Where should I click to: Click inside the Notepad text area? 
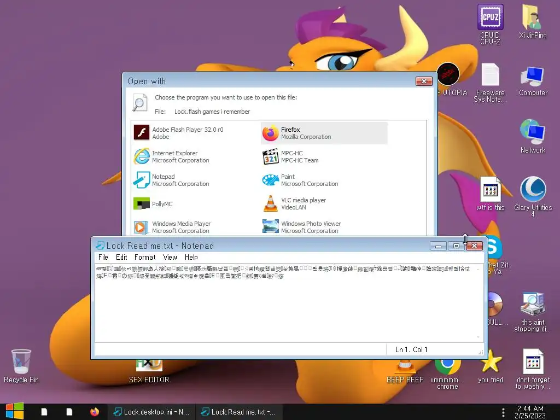(x=285, y=304)
